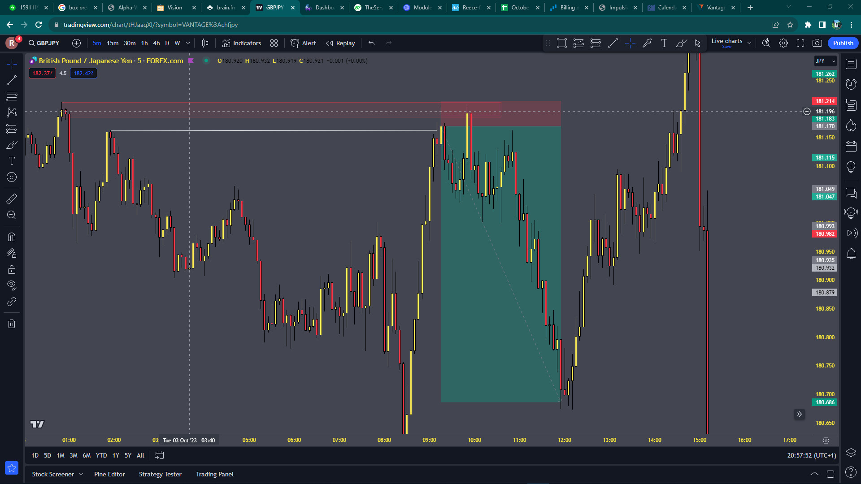This screenshot has height=484, width=861.
Task: Click the Publish button
Action: (x=843, y=43)
